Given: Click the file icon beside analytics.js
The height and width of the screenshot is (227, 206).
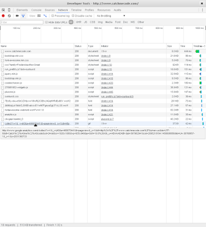Looking at the screenshot, I should click(x=2, y=115).
